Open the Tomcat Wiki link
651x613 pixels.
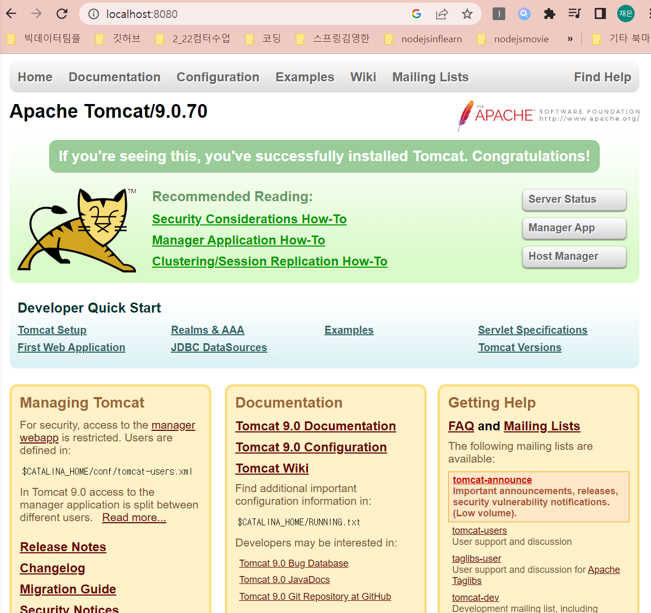(x=272, y=468)
